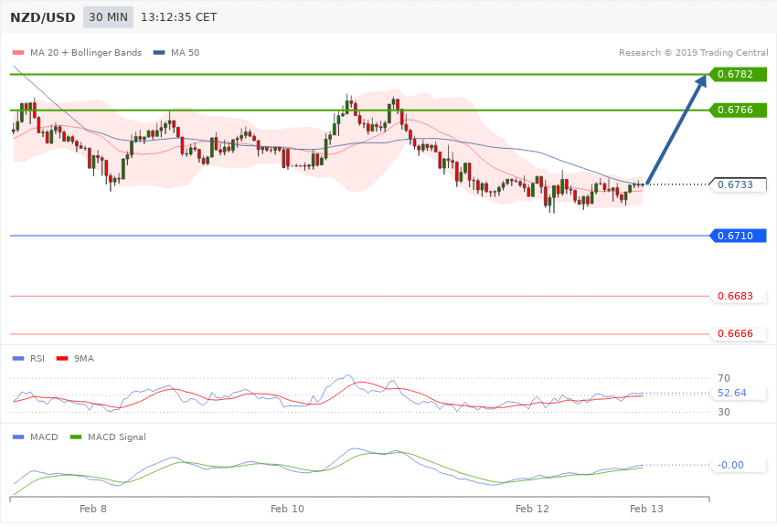This screenshot has height=526, width=777.
Task: Click the MA 20 + Bollinger Bands legend label
Action: click(x=86, y=52)
